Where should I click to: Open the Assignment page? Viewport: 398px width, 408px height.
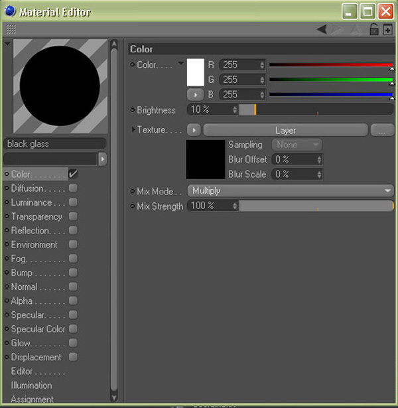(x=32, y=399)
